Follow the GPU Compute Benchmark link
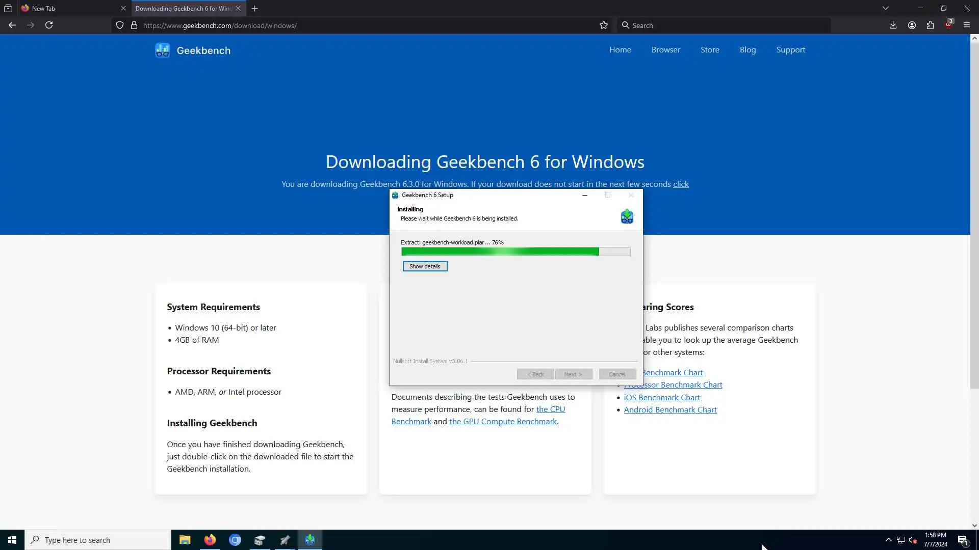The image size is (979, 550). 503,422
